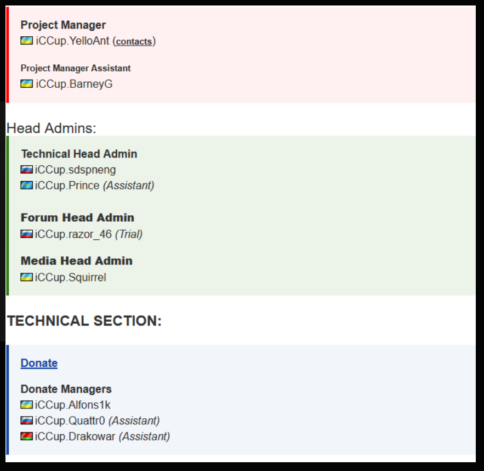Click the flag before iCCup.razor_46

27,234
